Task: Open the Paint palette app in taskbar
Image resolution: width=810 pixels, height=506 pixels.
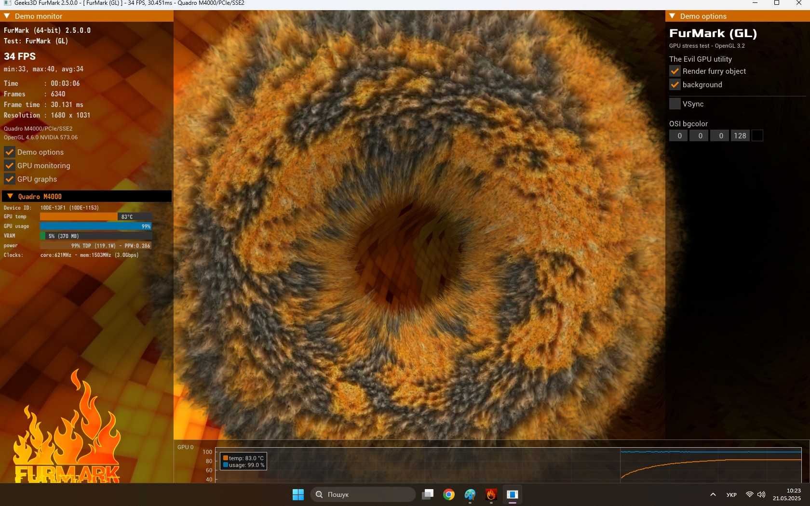Action: click(x=470, y=494)
